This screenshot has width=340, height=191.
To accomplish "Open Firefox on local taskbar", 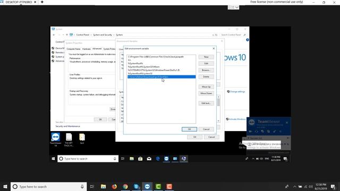I will 114,186.
